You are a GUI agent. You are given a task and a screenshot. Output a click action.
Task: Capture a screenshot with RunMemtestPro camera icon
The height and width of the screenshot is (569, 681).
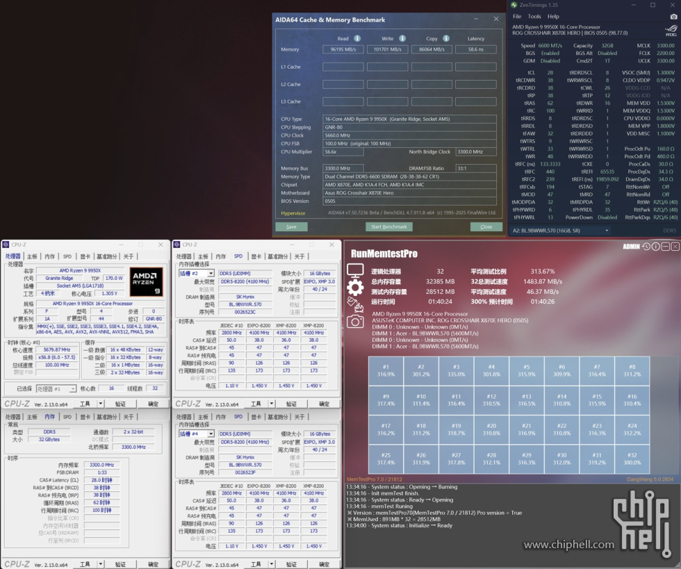(355, 322)
